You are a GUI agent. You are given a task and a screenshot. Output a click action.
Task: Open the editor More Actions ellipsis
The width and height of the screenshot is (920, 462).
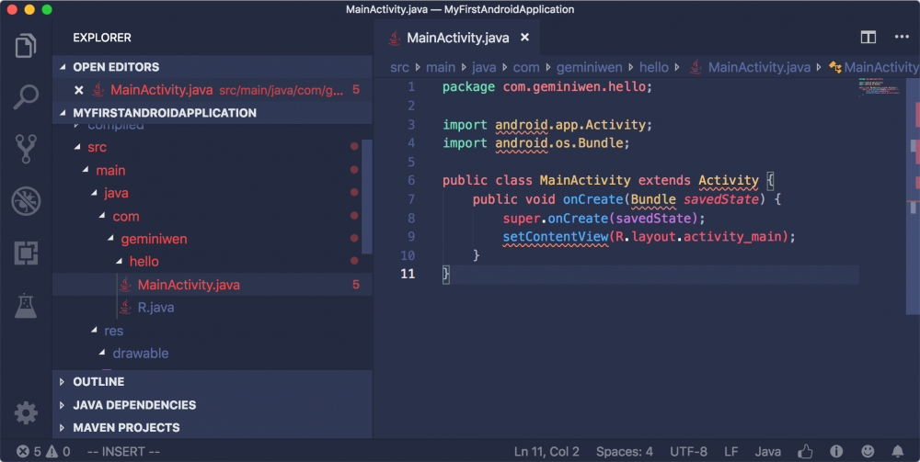click(902, 37)
